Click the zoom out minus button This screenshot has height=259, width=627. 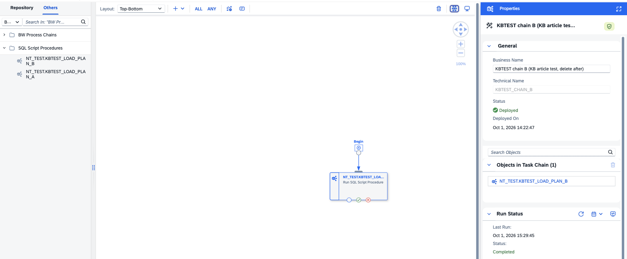pos(461,53)
